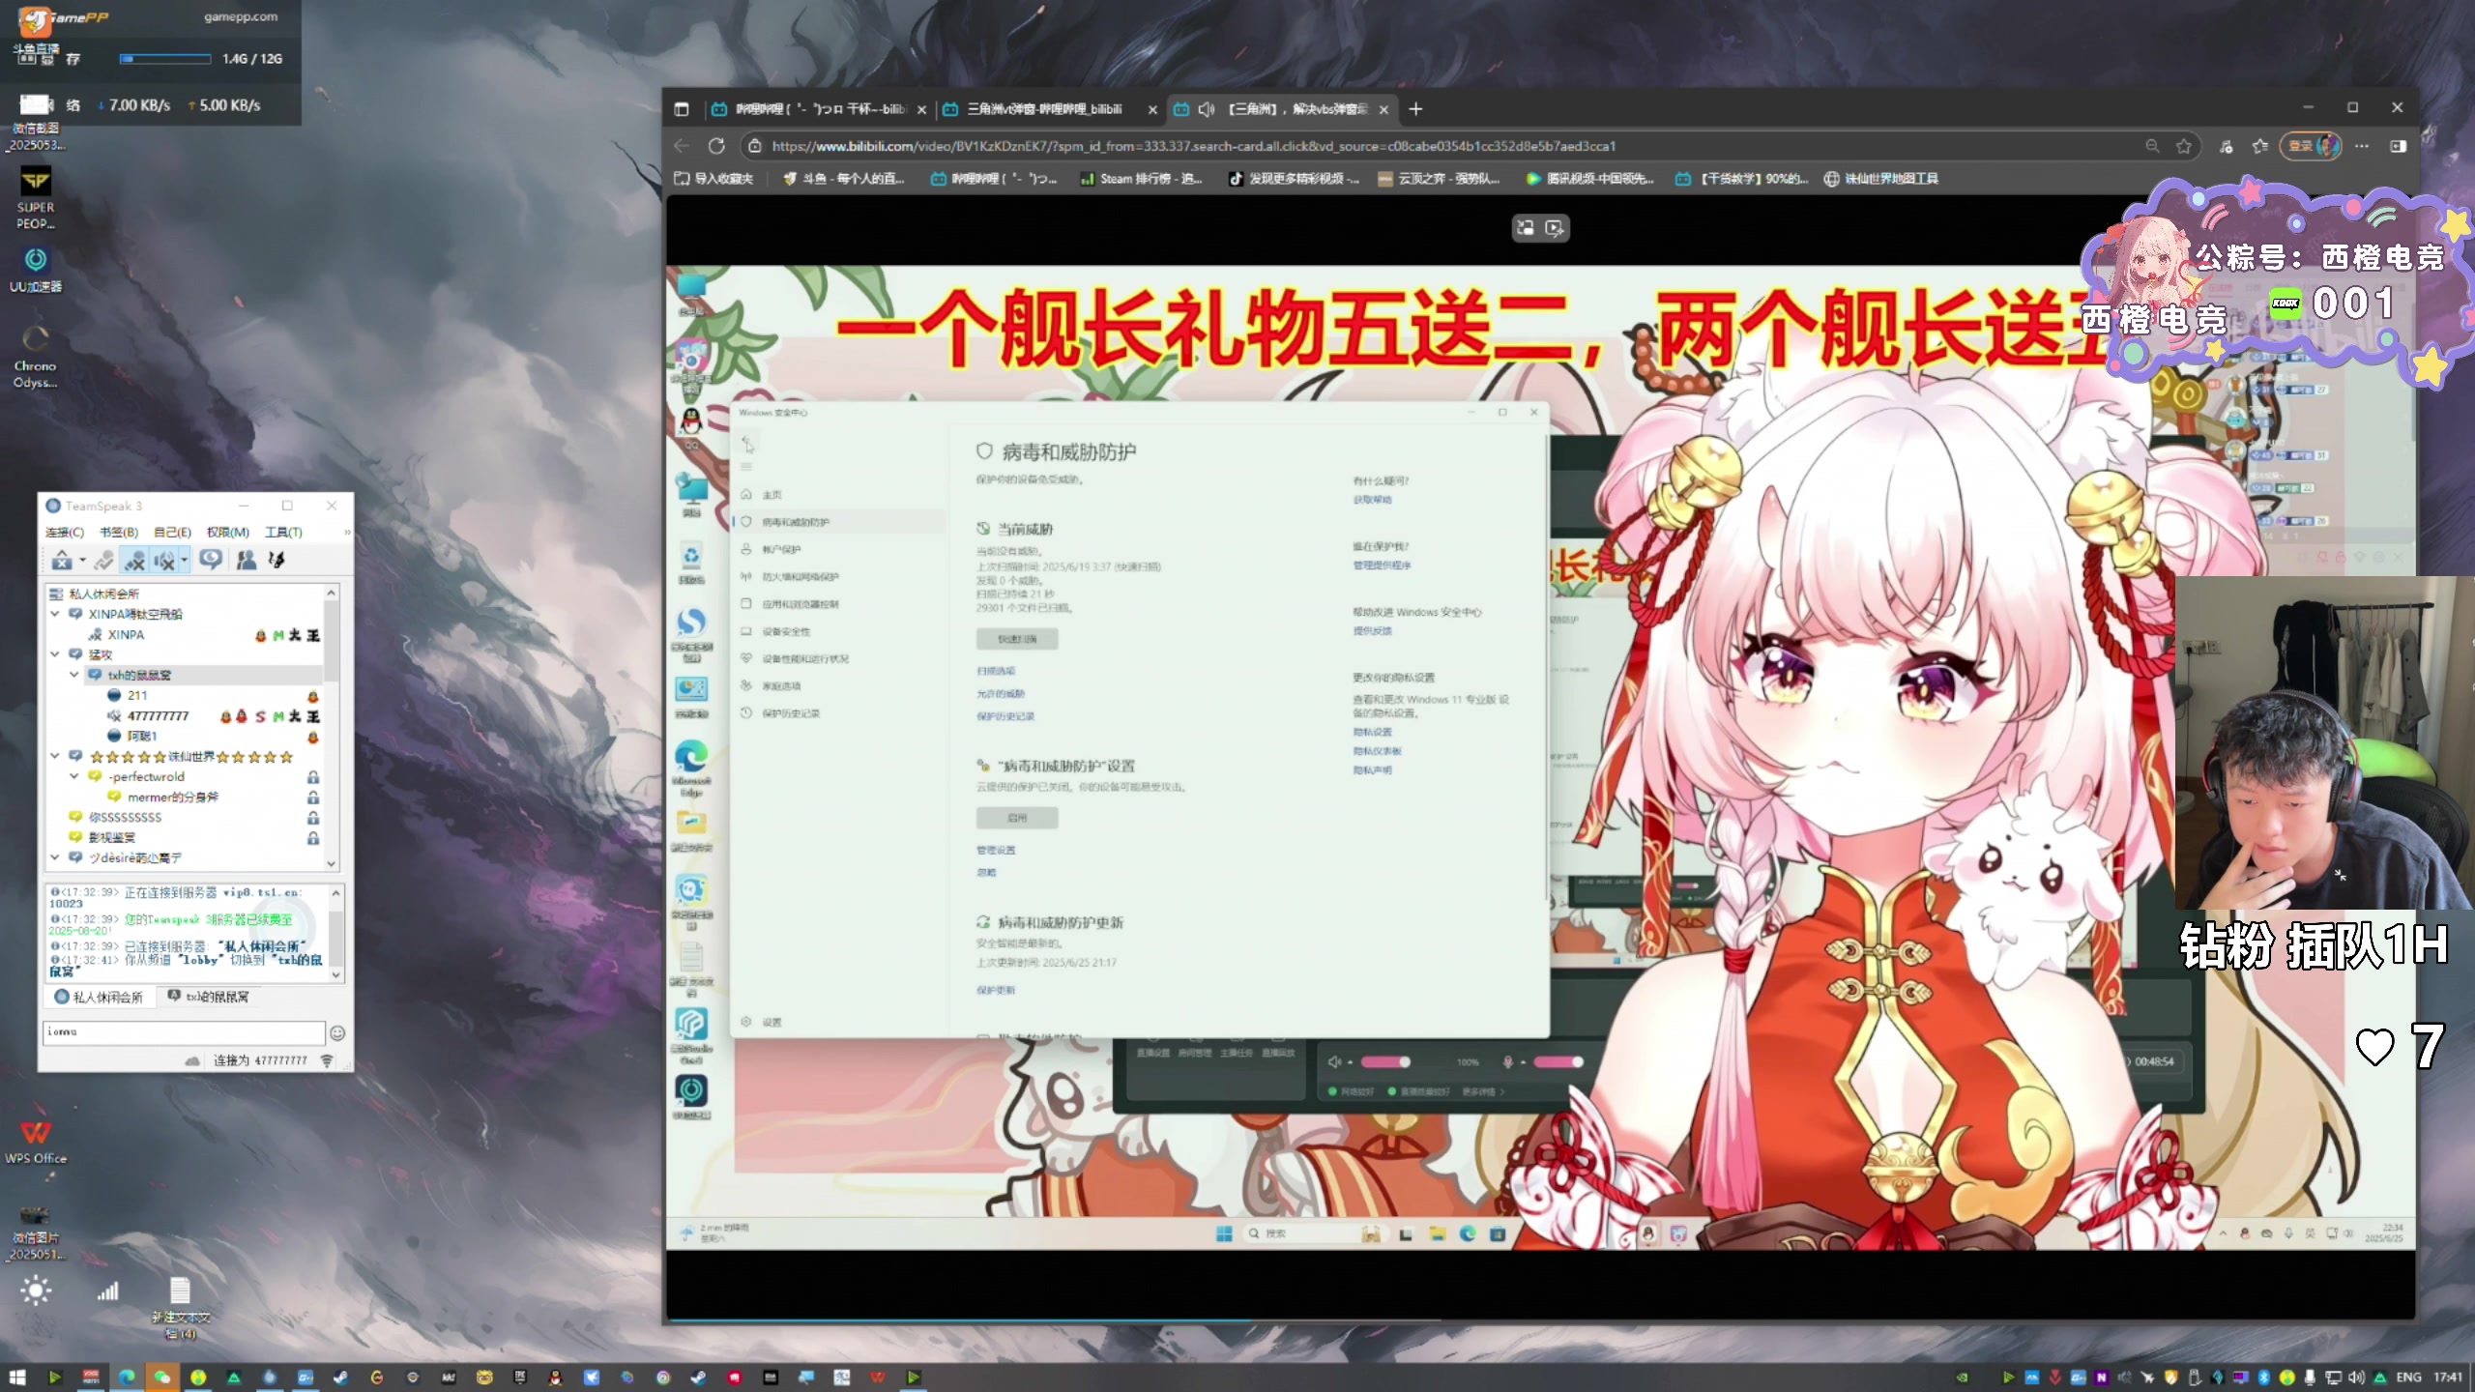
Task: Click the browser address bar URL
Action: tap(1193, 146)
